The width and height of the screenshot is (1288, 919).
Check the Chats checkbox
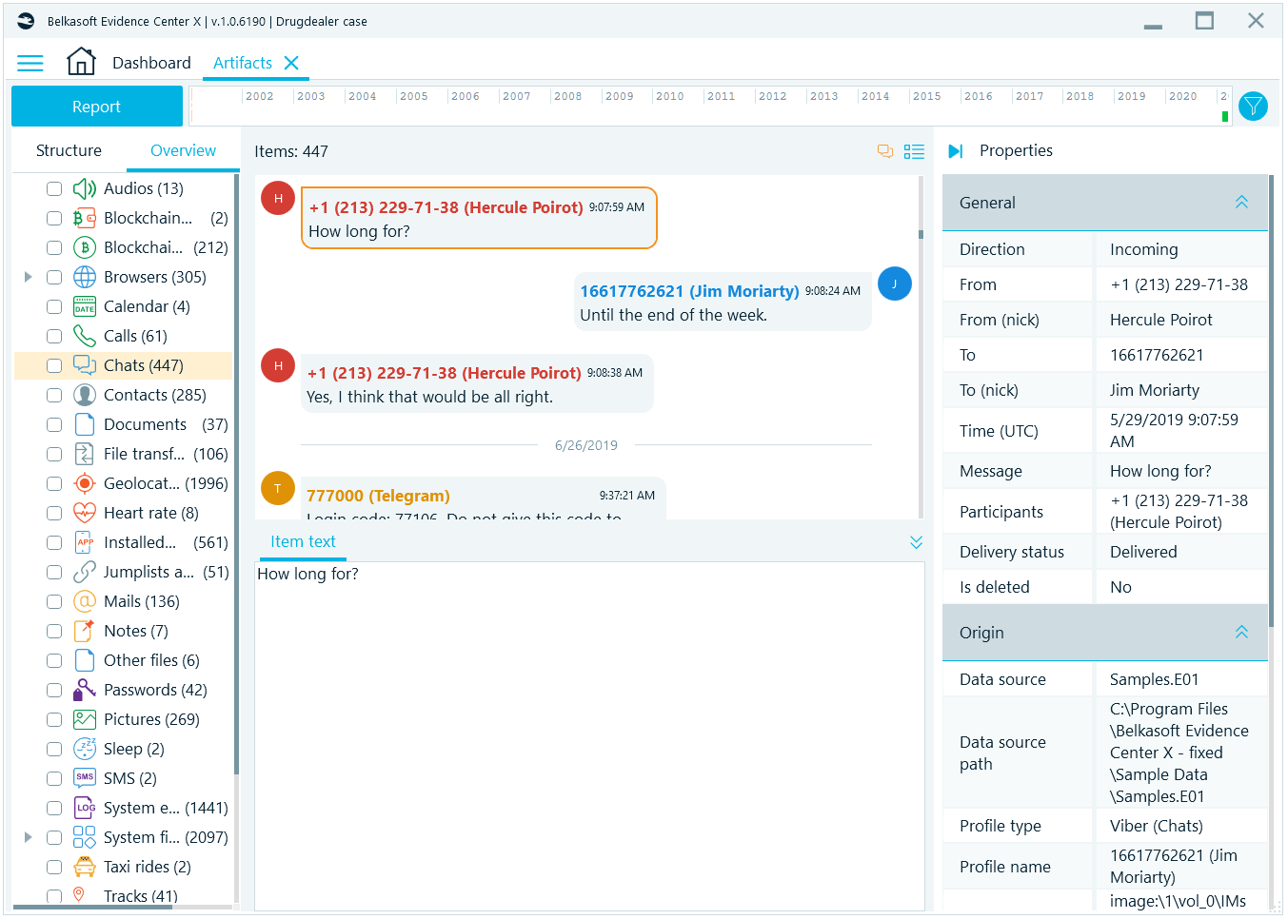pyautogui.click(x=54, y=365)
